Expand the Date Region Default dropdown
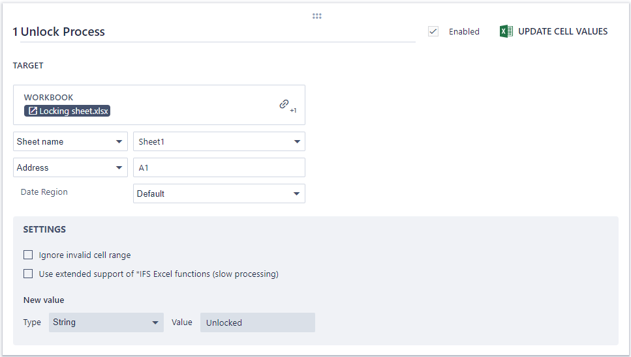 (x=219, y=193)
